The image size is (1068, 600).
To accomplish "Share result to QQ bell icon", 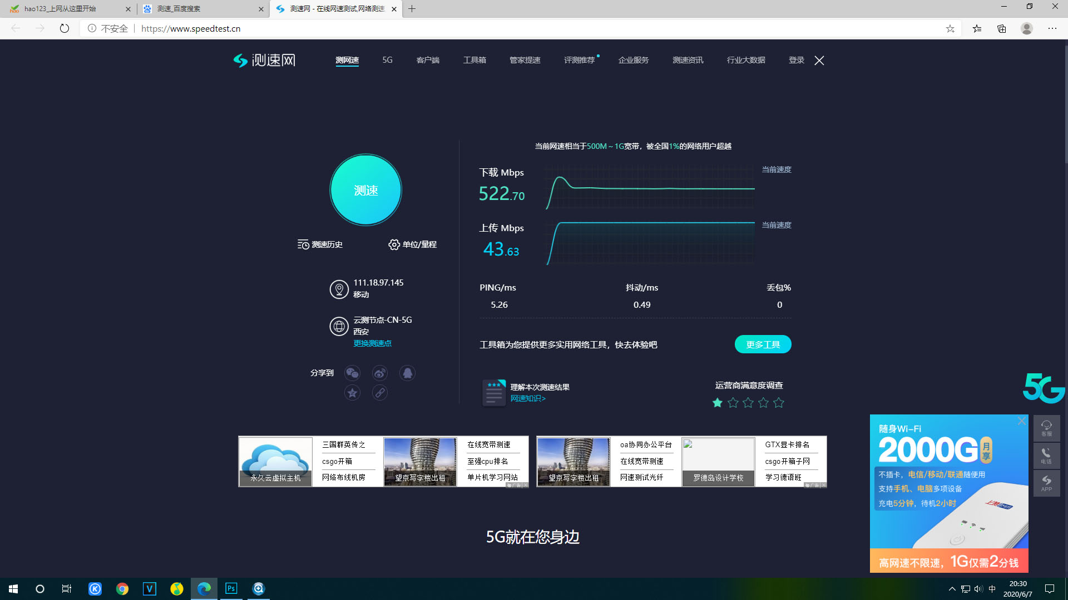I will (407, 373).
